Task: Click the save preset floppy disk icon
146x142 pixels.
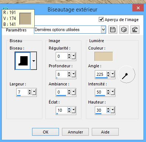Action: click(x=113, y=30)
